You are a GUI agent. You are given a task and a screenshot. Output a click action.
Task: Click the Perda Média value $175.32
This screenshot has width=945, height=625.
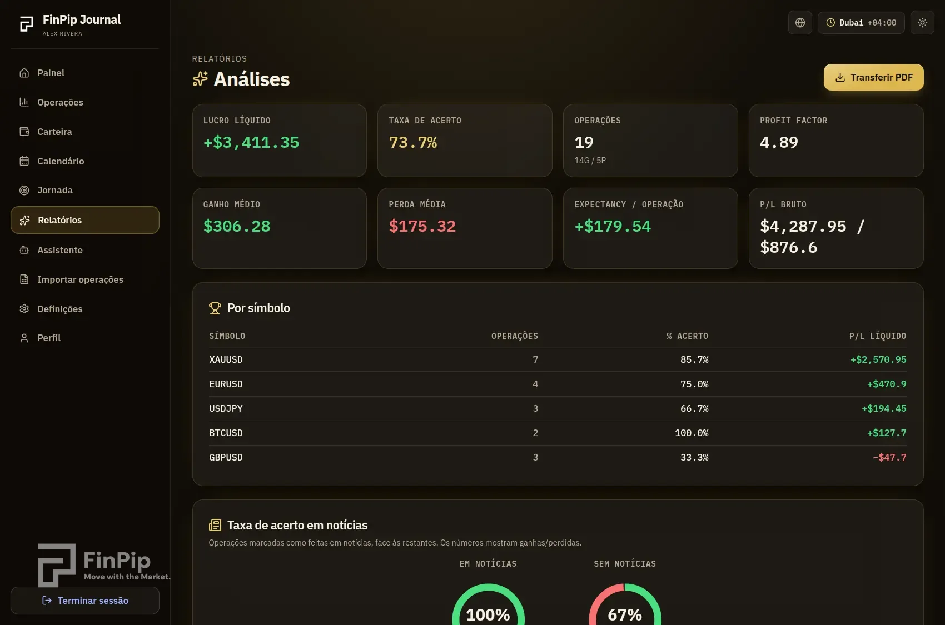pos(422,227)
